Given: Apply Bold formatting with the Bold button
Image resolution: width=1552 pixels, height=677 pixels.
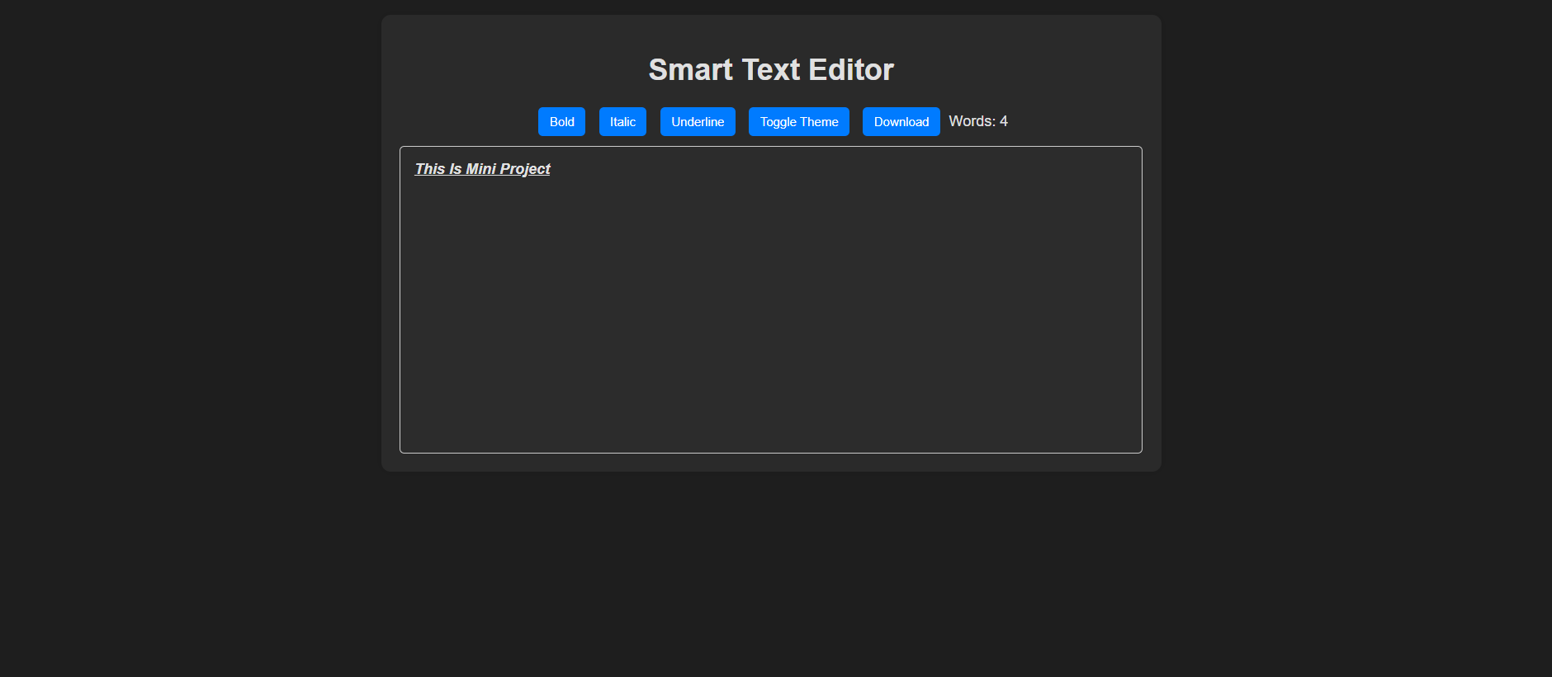Looking at the screenshot, I should (x=561, y=121).
